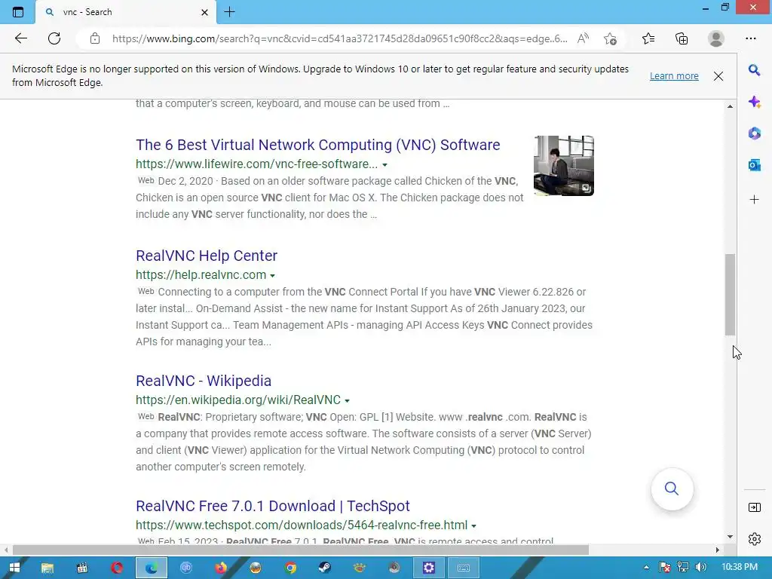This screenshot has width=772, height=579.
Task: Open the Lifewire article thumbnail image
Action: 564,166
